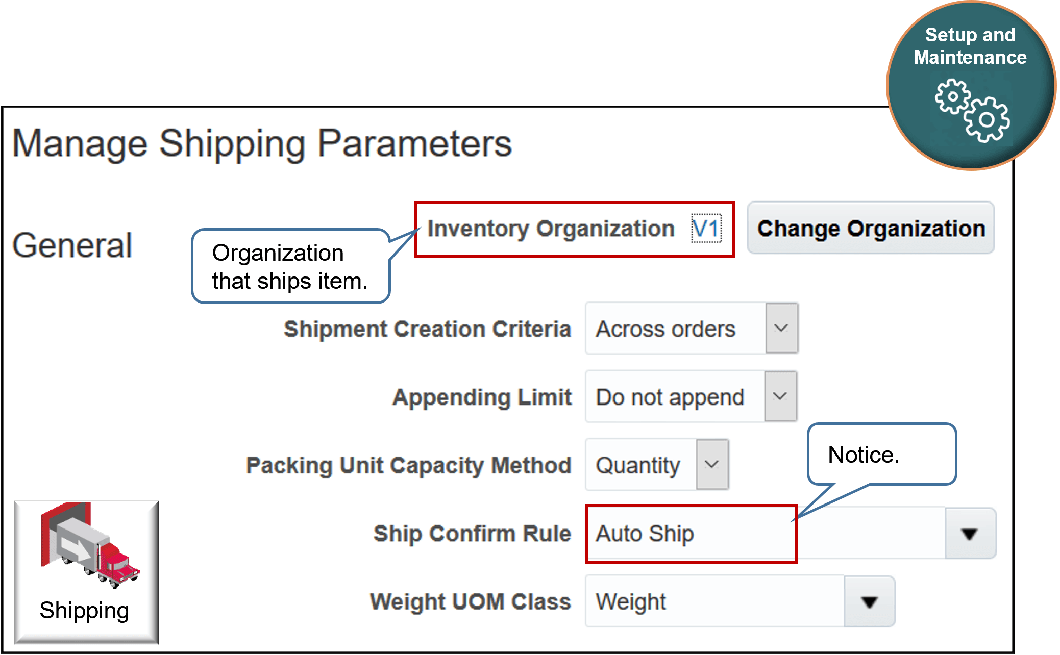Click the Change Organization button
The height and width of the screenshot is (655, 1060).
[x=870, y=228]
